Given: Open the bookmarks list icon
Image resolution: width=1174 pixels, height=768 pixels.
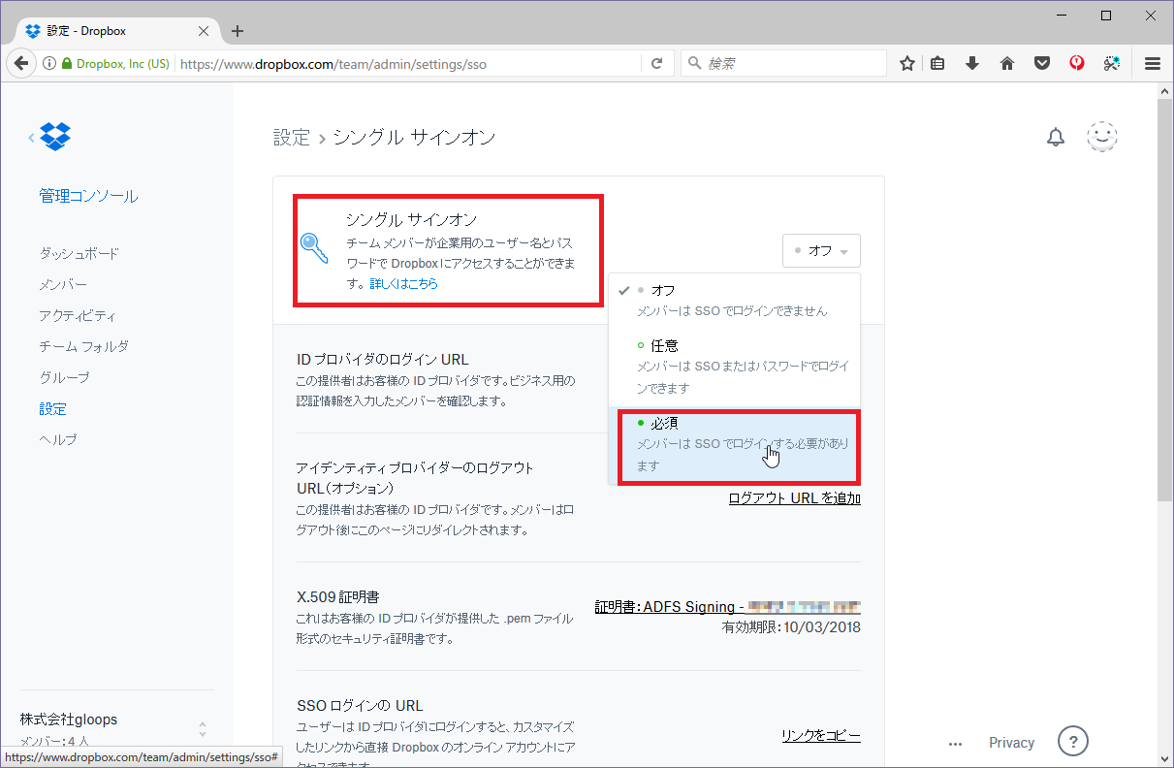Looking at the screenshot, I should 937,63.
